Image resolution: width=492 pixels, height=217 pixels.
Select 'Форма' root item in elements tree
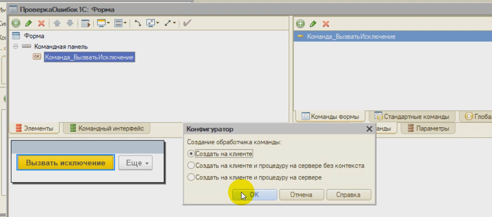click(34, 36)
